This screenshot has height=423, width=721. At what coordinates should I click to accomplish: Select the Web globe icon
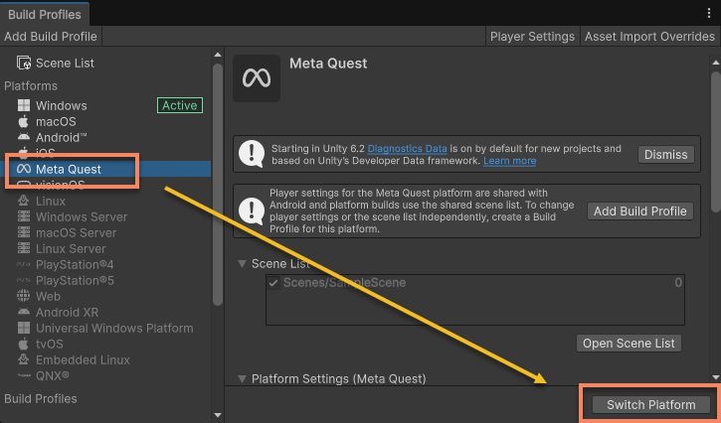point(24,296)
